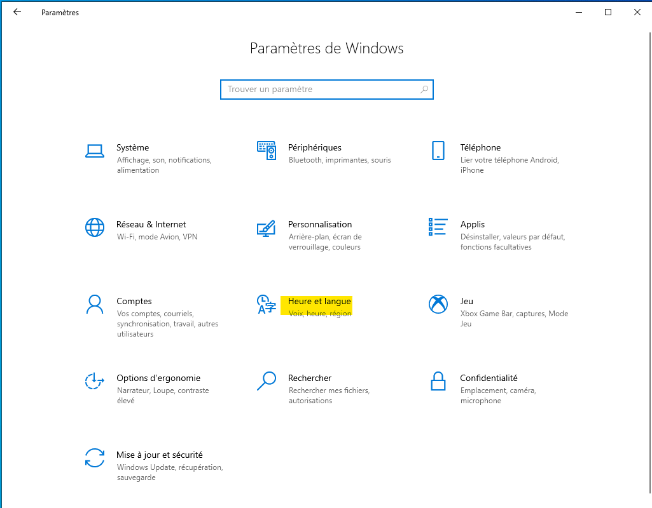Open the Options d'ergonomie icon
This screenshot has height=508, width=652.
[95, 381]
